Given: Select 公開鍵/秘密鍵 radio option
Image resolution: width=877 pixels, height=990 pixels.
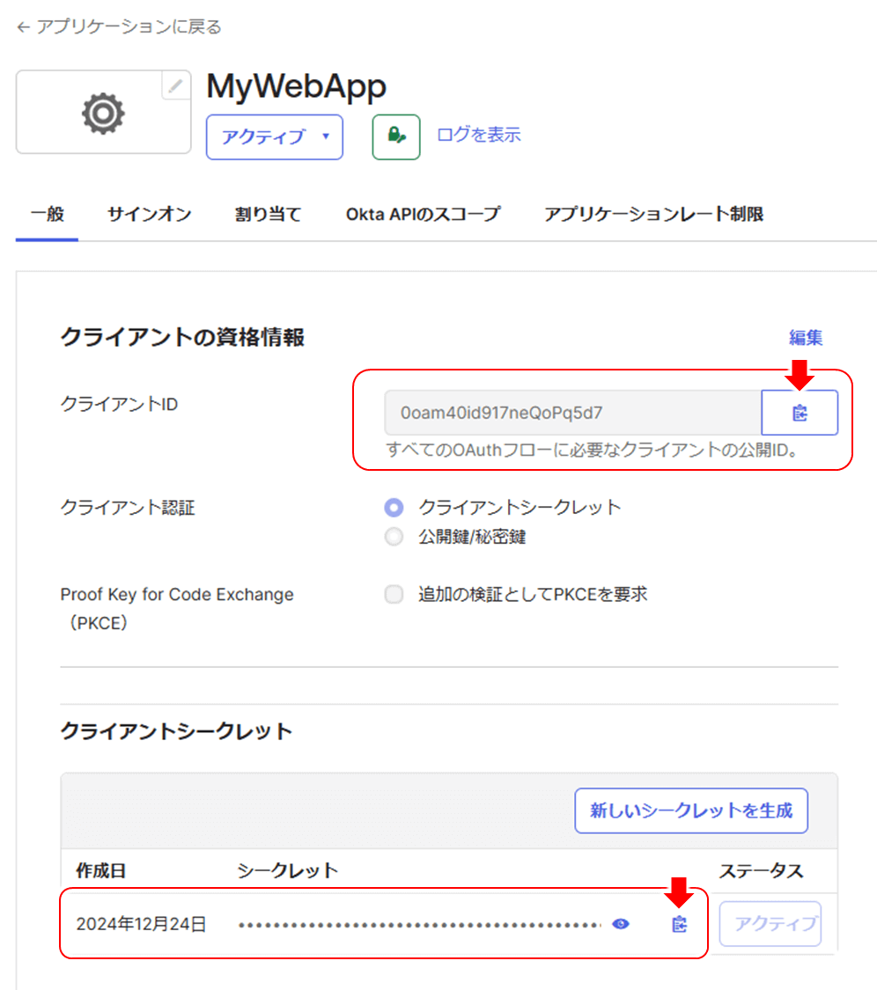Looking at the screenshot, I should click(394, 537).
